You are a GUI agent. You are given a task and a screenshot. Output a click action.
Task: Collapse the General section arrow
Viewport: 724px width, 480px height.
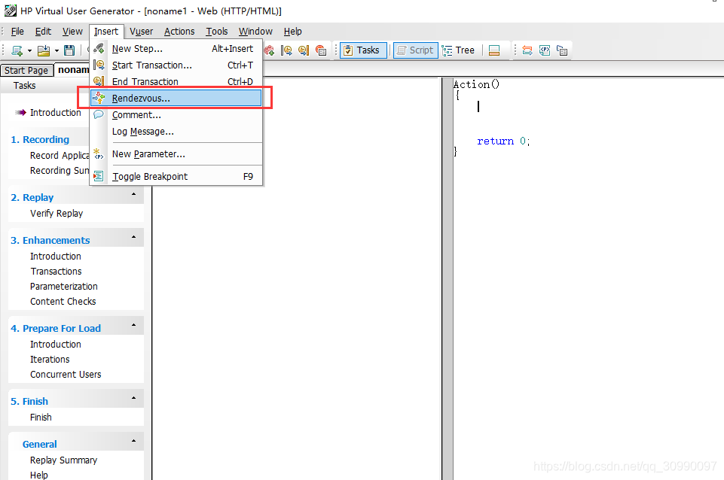point(134,441)
